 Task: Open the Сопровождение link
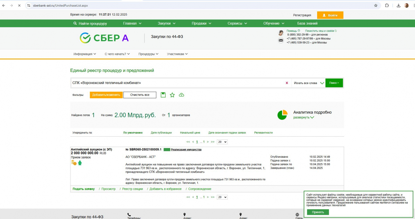(x=200, y=189)
